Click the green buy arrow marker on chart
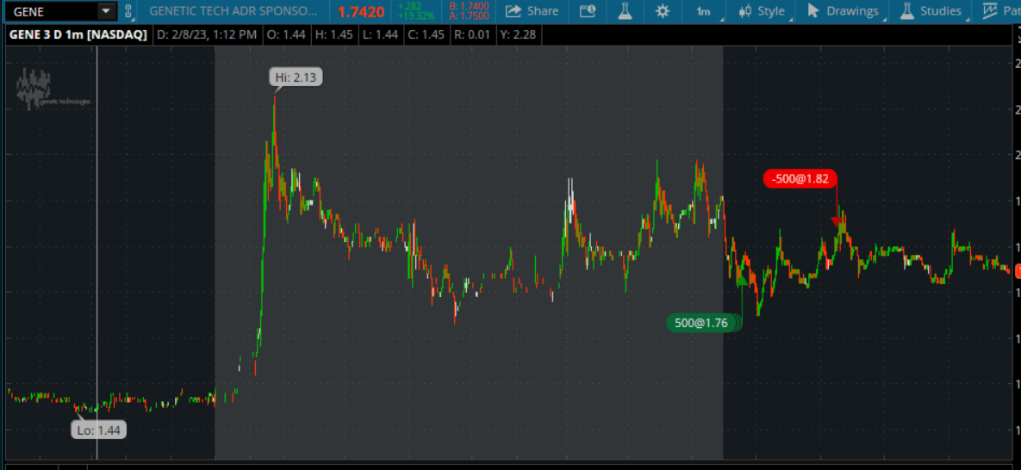The width and height of the screenshot is (1021, 470). click(743, 281)
